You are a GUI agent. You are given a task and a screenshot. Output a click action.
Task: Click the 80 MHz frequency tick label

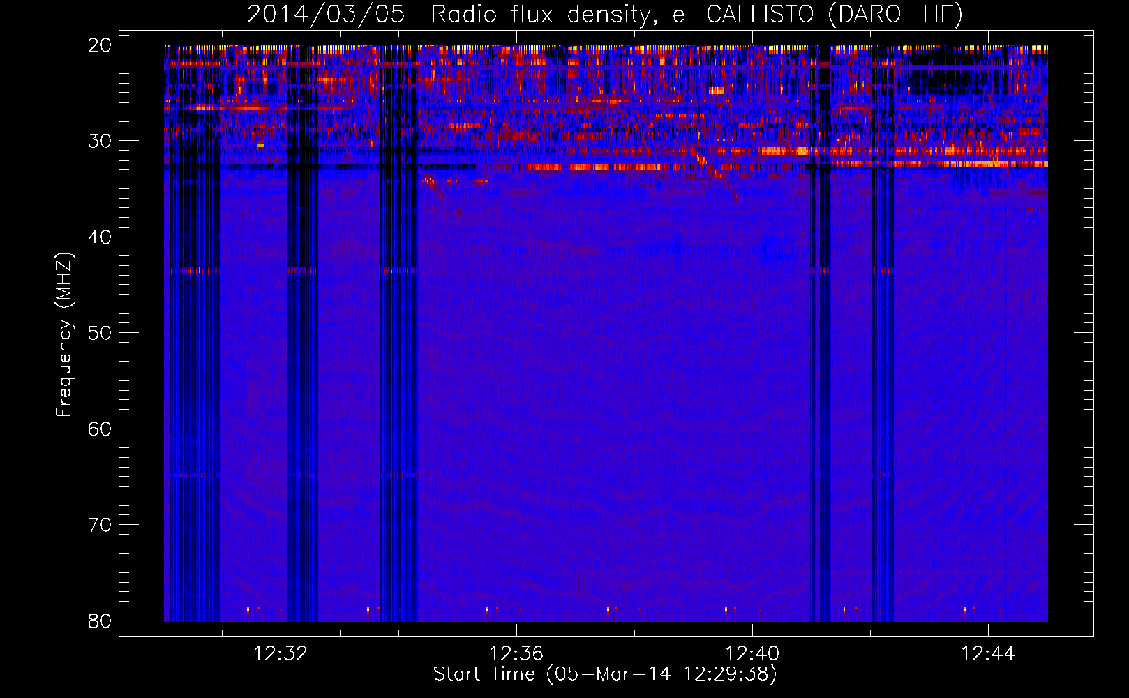point(100,621)
